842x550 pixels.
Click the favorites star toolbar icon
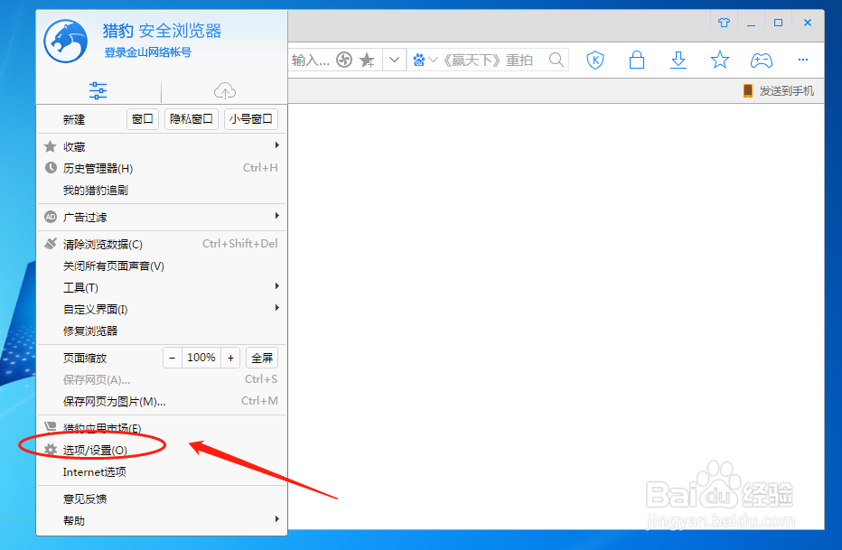[719, 60]
